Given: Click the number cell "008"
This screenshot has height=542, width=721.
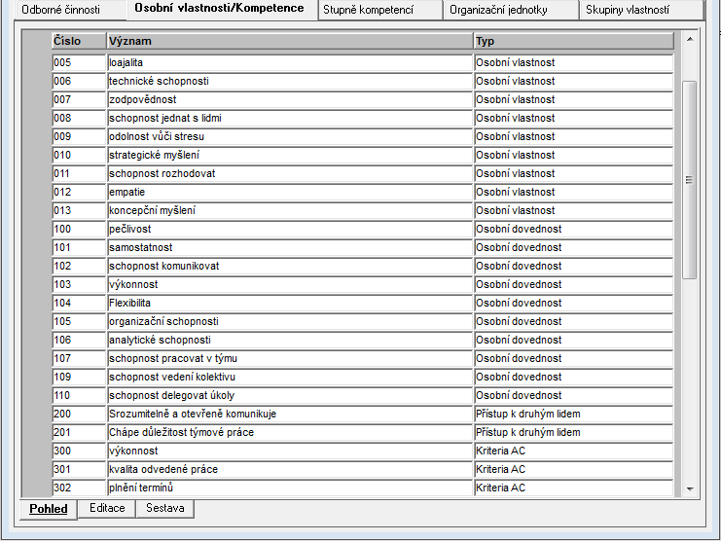Looking at the screenshot, I should [x=79, y=118].
